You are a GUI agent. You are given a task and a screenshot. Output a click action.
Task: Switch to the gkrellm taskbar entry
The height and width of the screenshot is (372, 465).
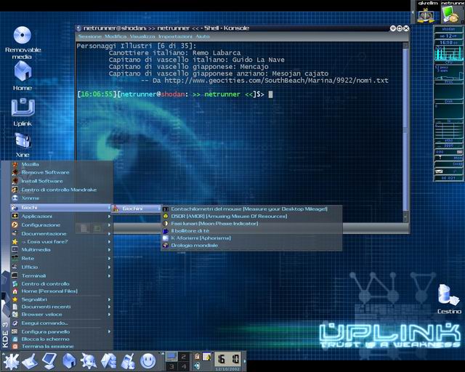427,12
